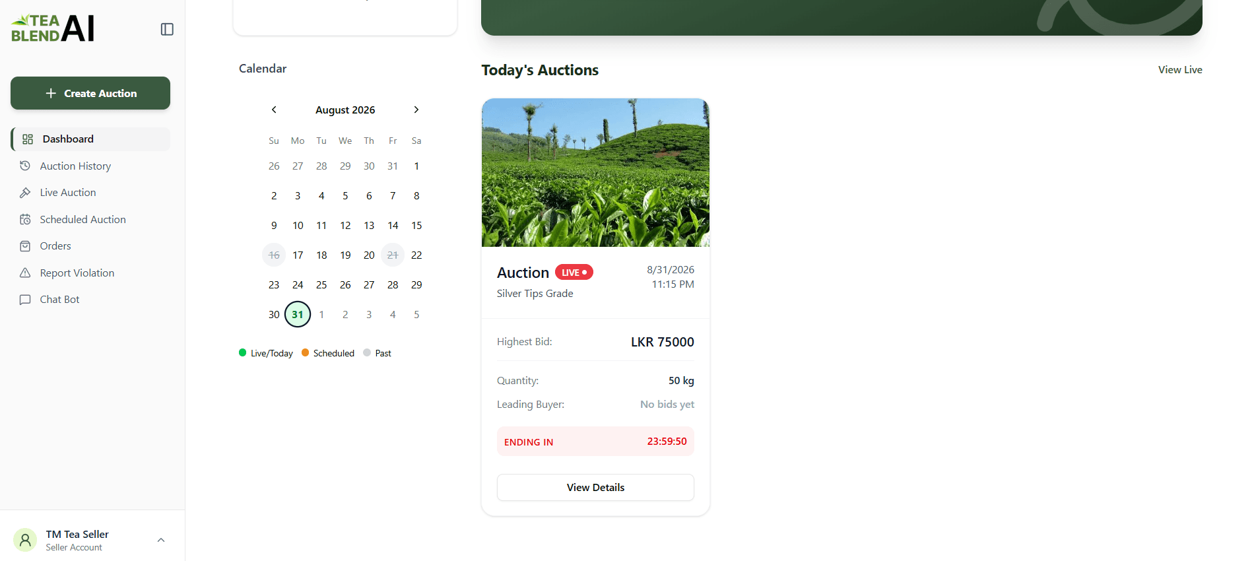
Task: Open Scheduled Auction page
Action: point(90,219)
